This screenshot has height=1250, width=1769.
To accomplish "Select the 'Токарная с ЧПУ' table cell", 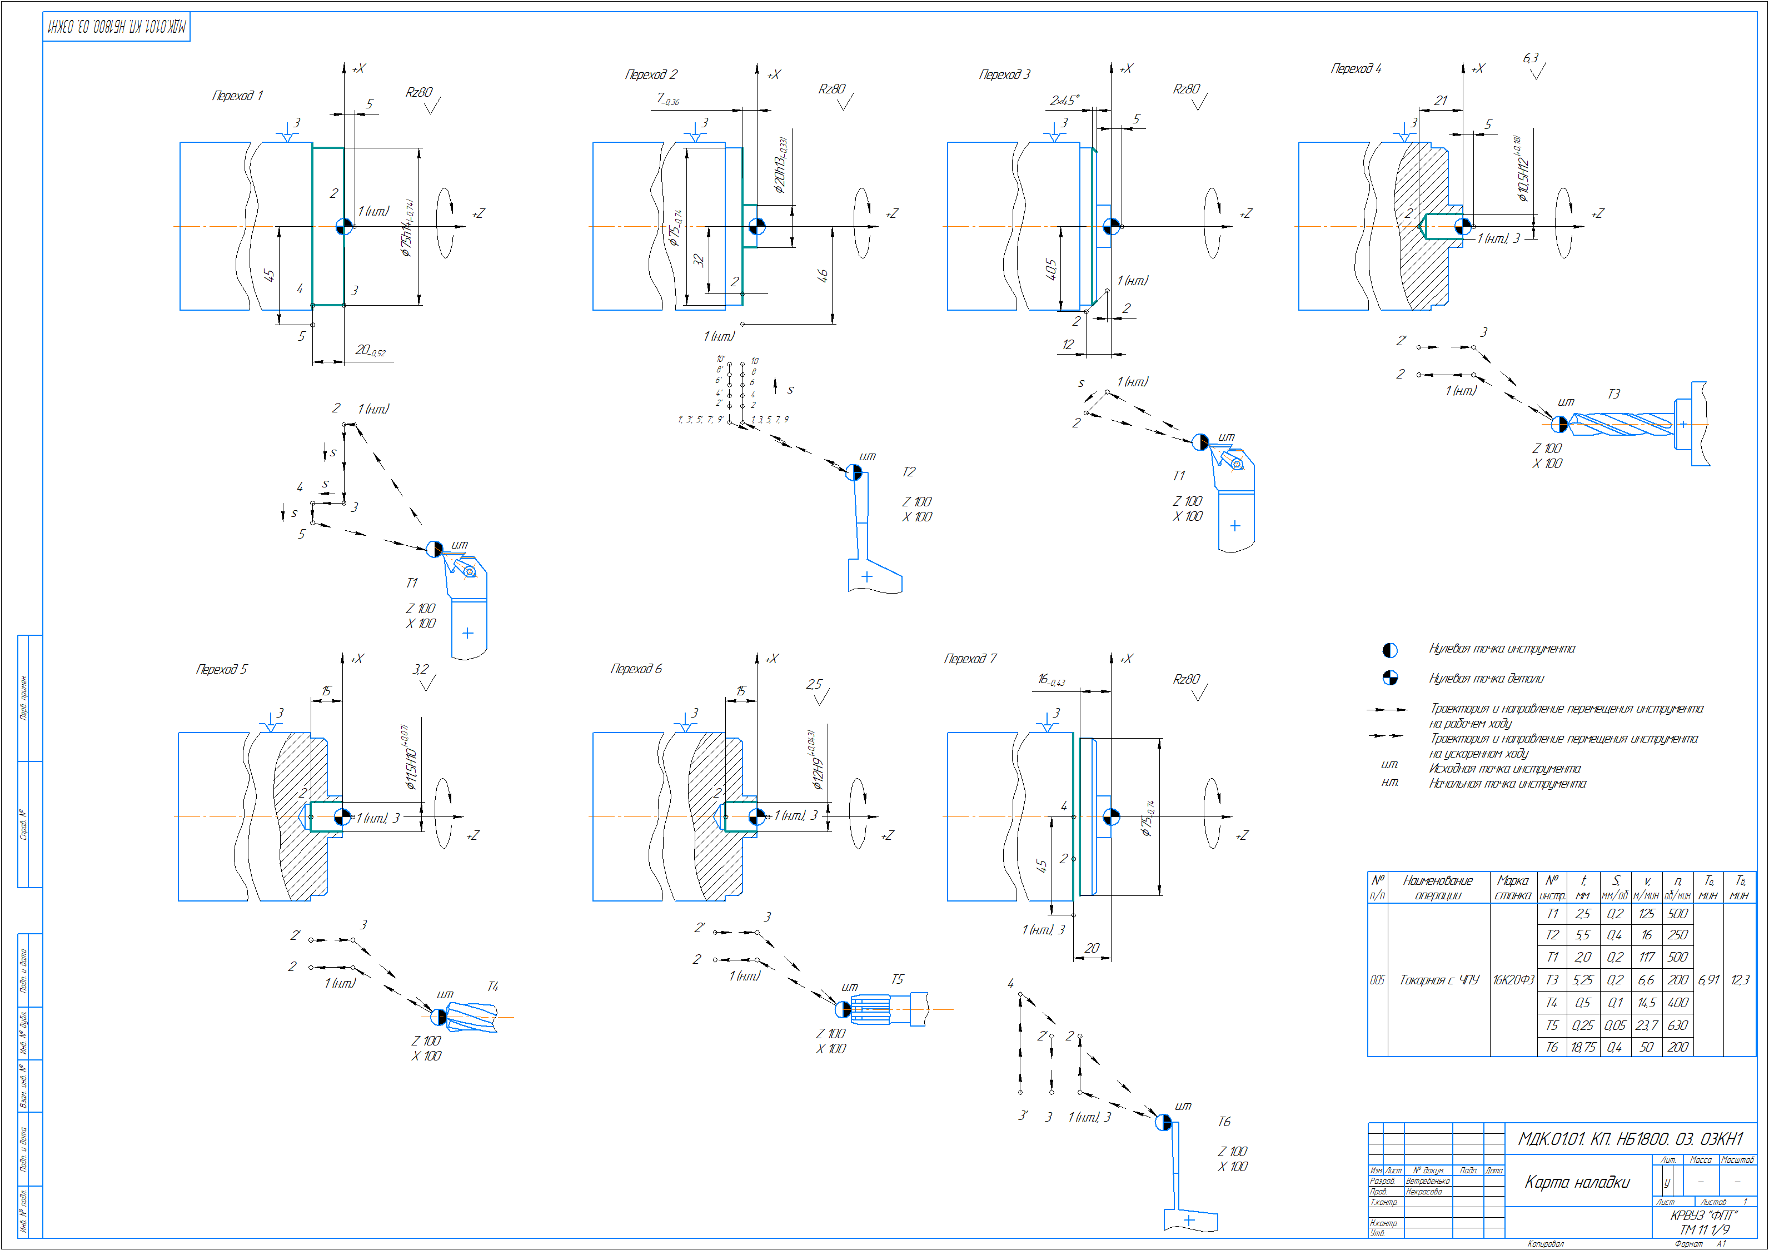I will 1438,979.
